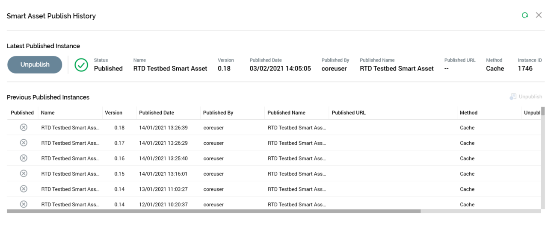Click the Method column header
Image resolution: width=551 pixels, height=226 pixels.
point(468,113)
